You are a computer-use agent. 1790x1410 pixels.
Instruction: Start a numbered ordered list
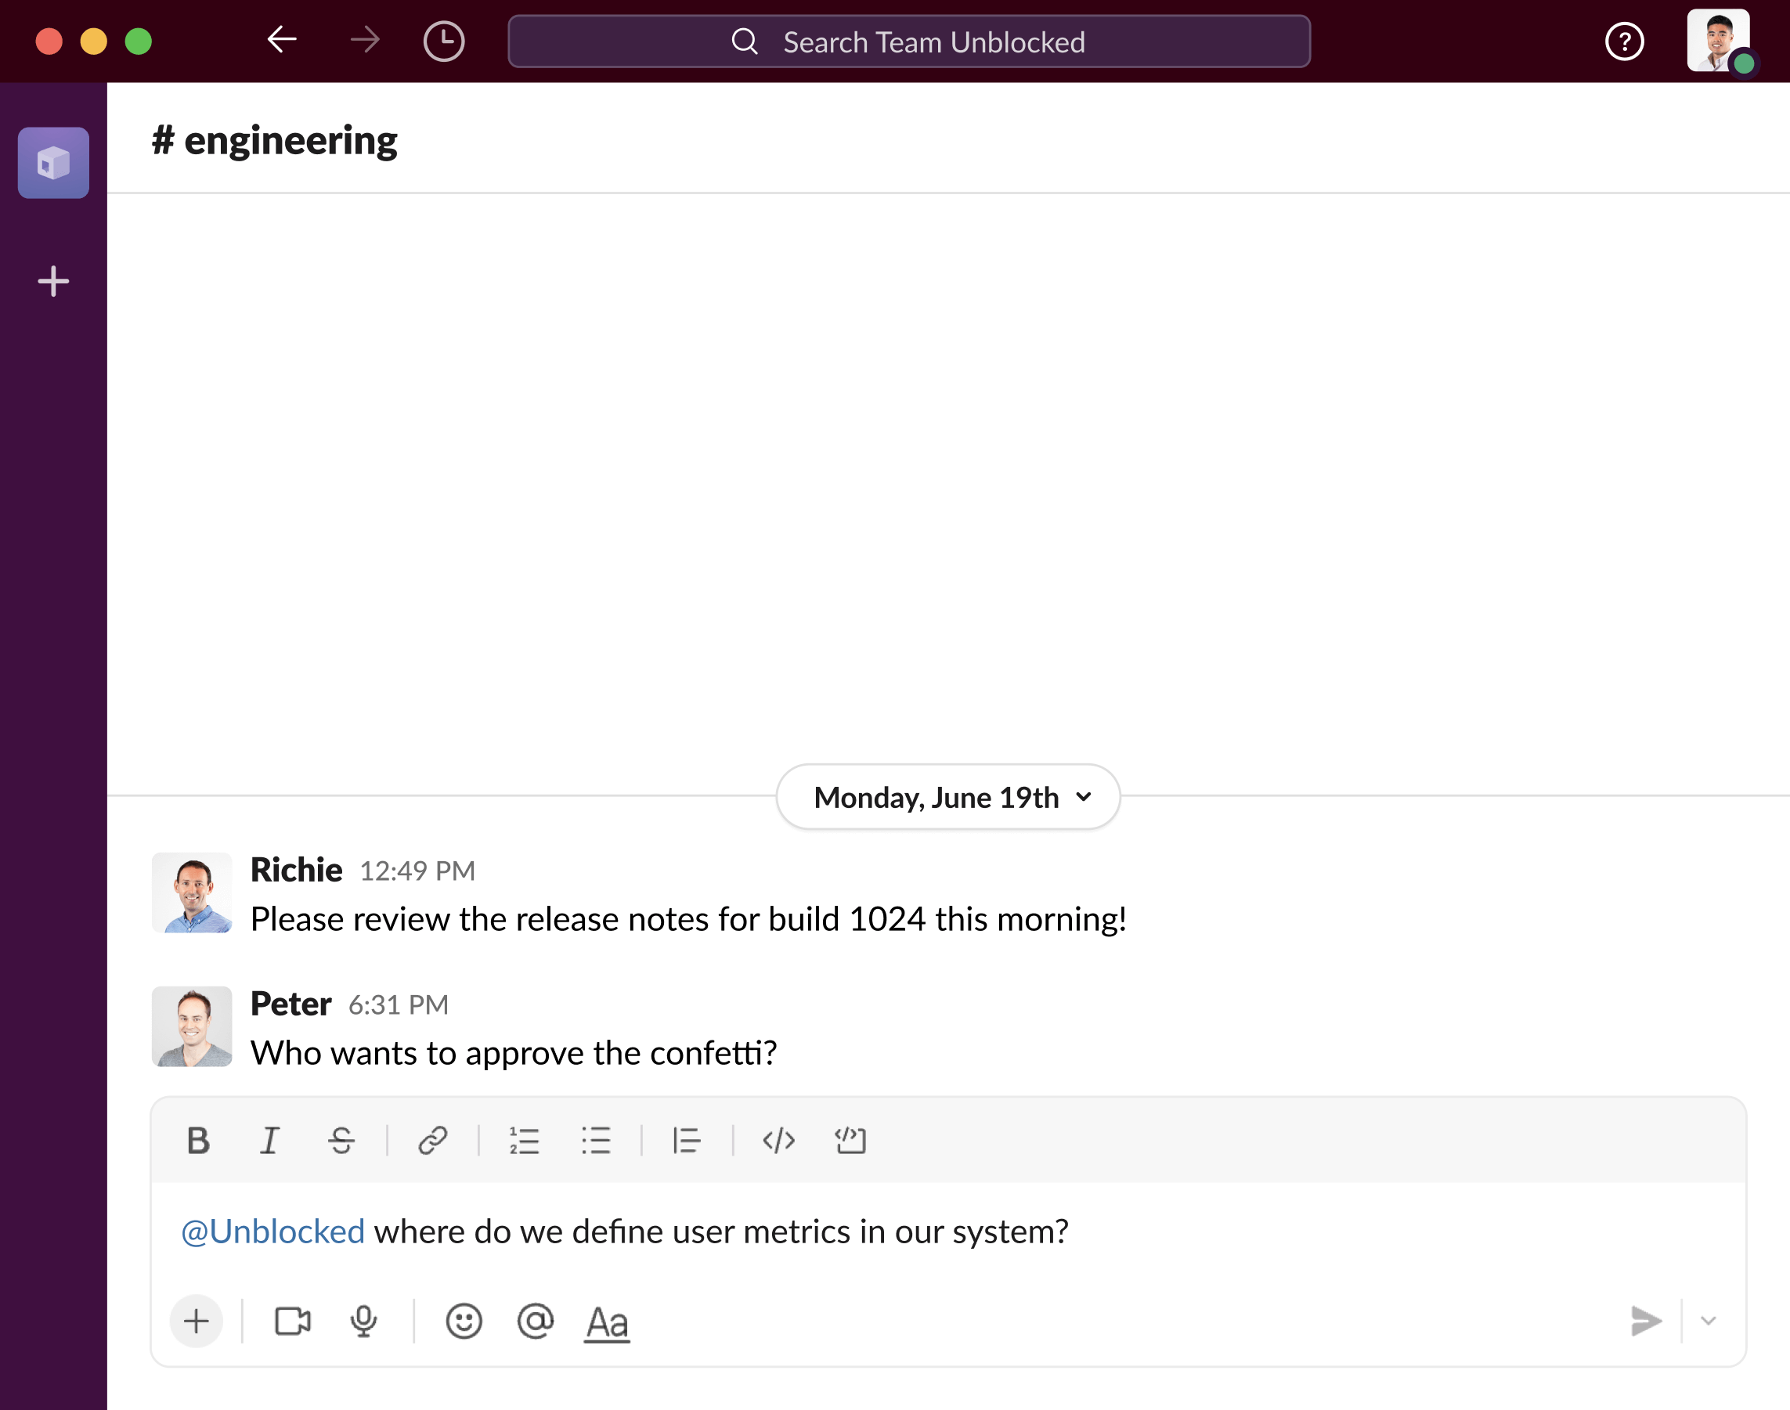click(525, 1140)
